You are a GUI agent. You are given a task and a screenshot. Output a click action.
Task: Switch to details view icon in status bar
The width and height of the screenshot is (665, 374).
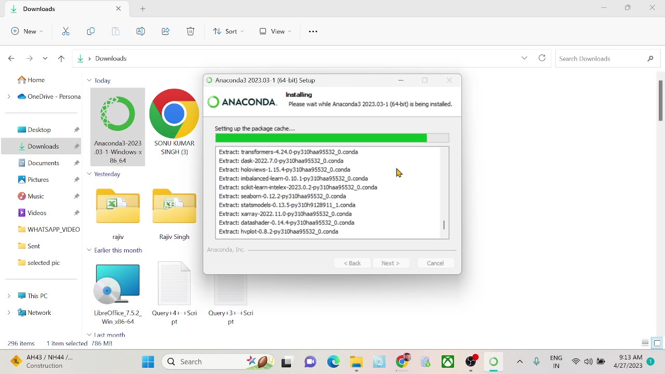click(x=645, y=343)
